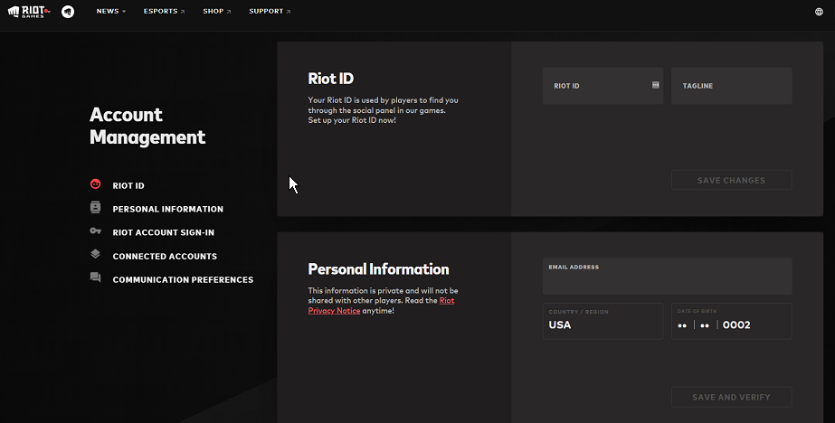Open the round Riot fist app icon
Image resolution: width=835 pixels, height=423 pixels.
(68, 11)
